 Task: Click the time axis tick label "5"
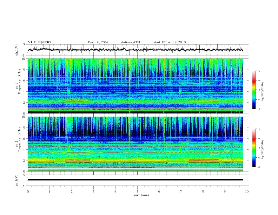[137, 191]
